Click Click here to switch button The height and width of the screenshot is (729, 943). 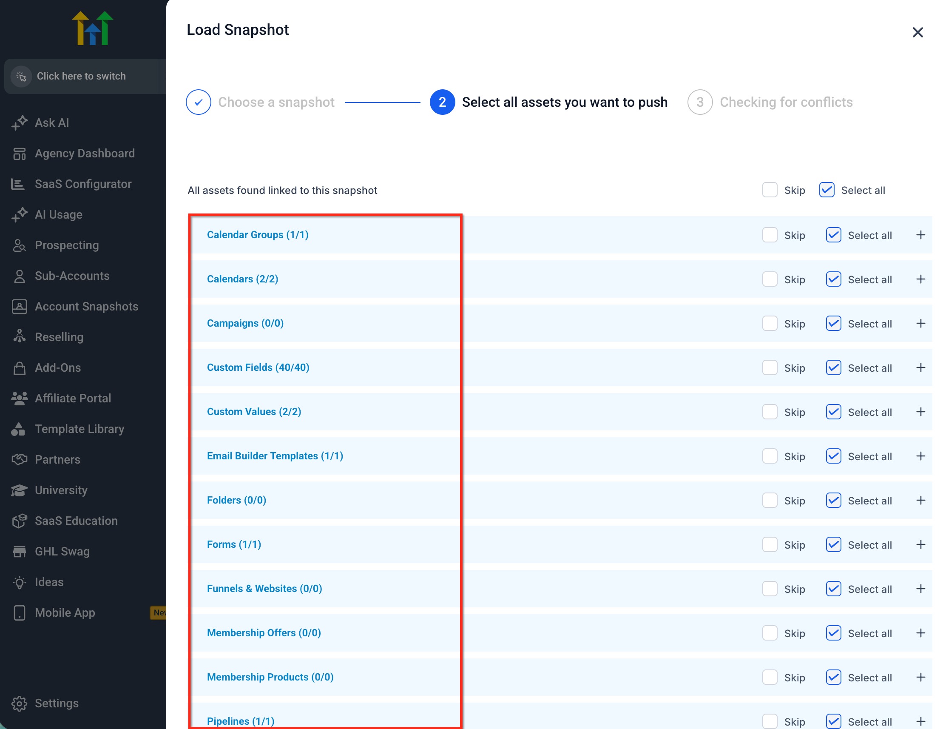(85, 77)
